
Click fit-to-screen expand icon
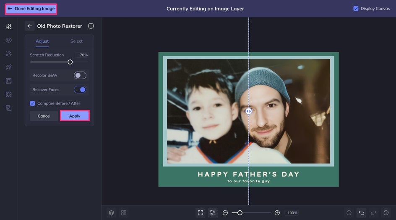pos(201,213)
